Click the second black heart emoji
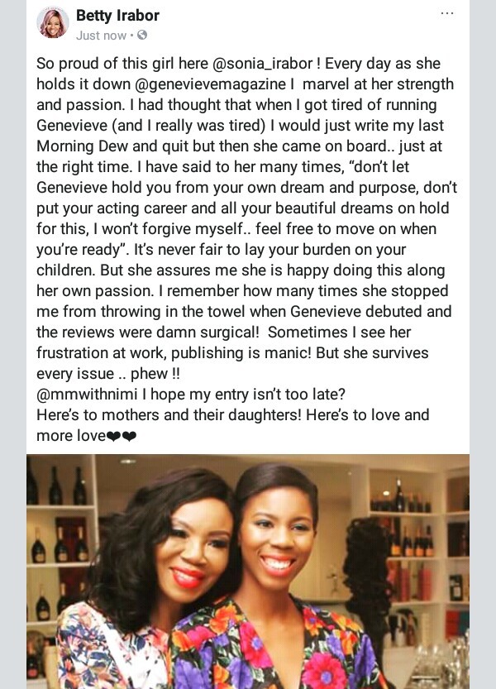This screenshot has width=496, height=689. click(x=129, y=437)
